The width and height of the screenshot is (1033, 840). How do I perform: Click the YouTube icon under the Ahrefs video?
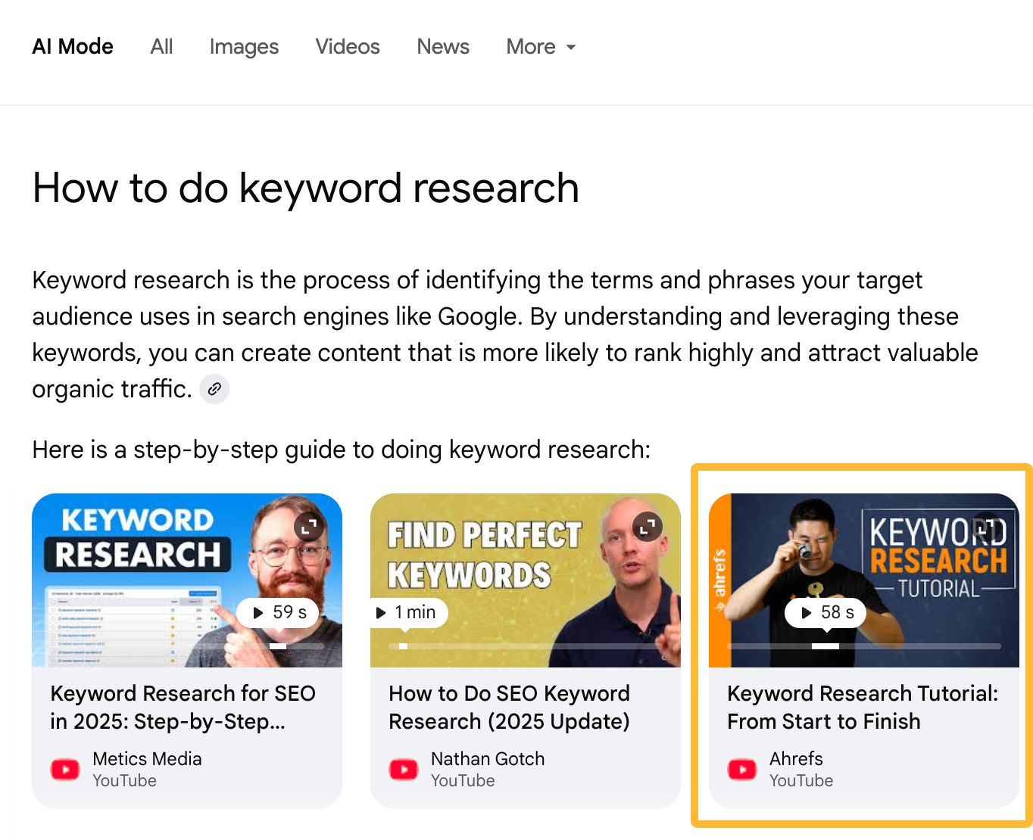pos(742,769)
